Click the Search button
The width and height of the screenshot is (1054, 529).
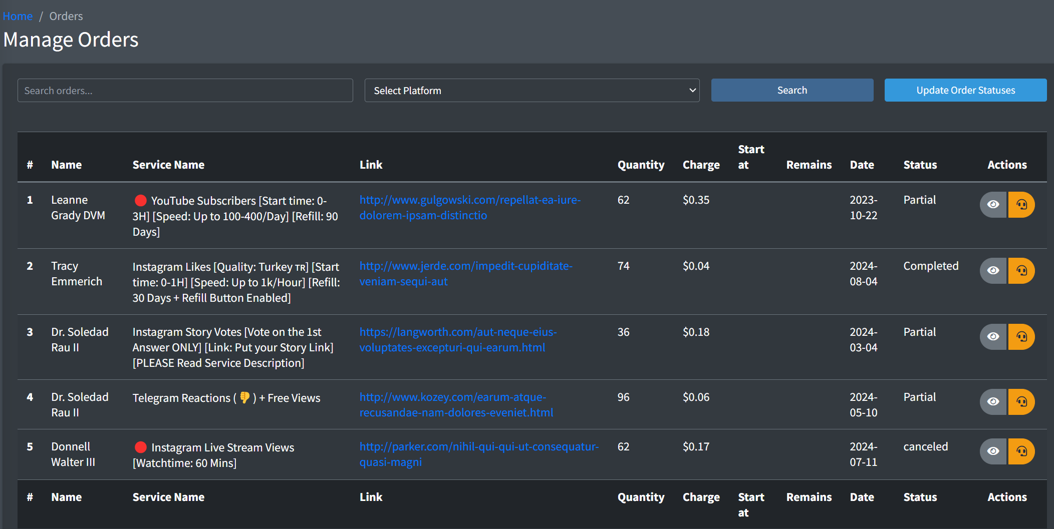pyautogui.click(x=792, y=90)
